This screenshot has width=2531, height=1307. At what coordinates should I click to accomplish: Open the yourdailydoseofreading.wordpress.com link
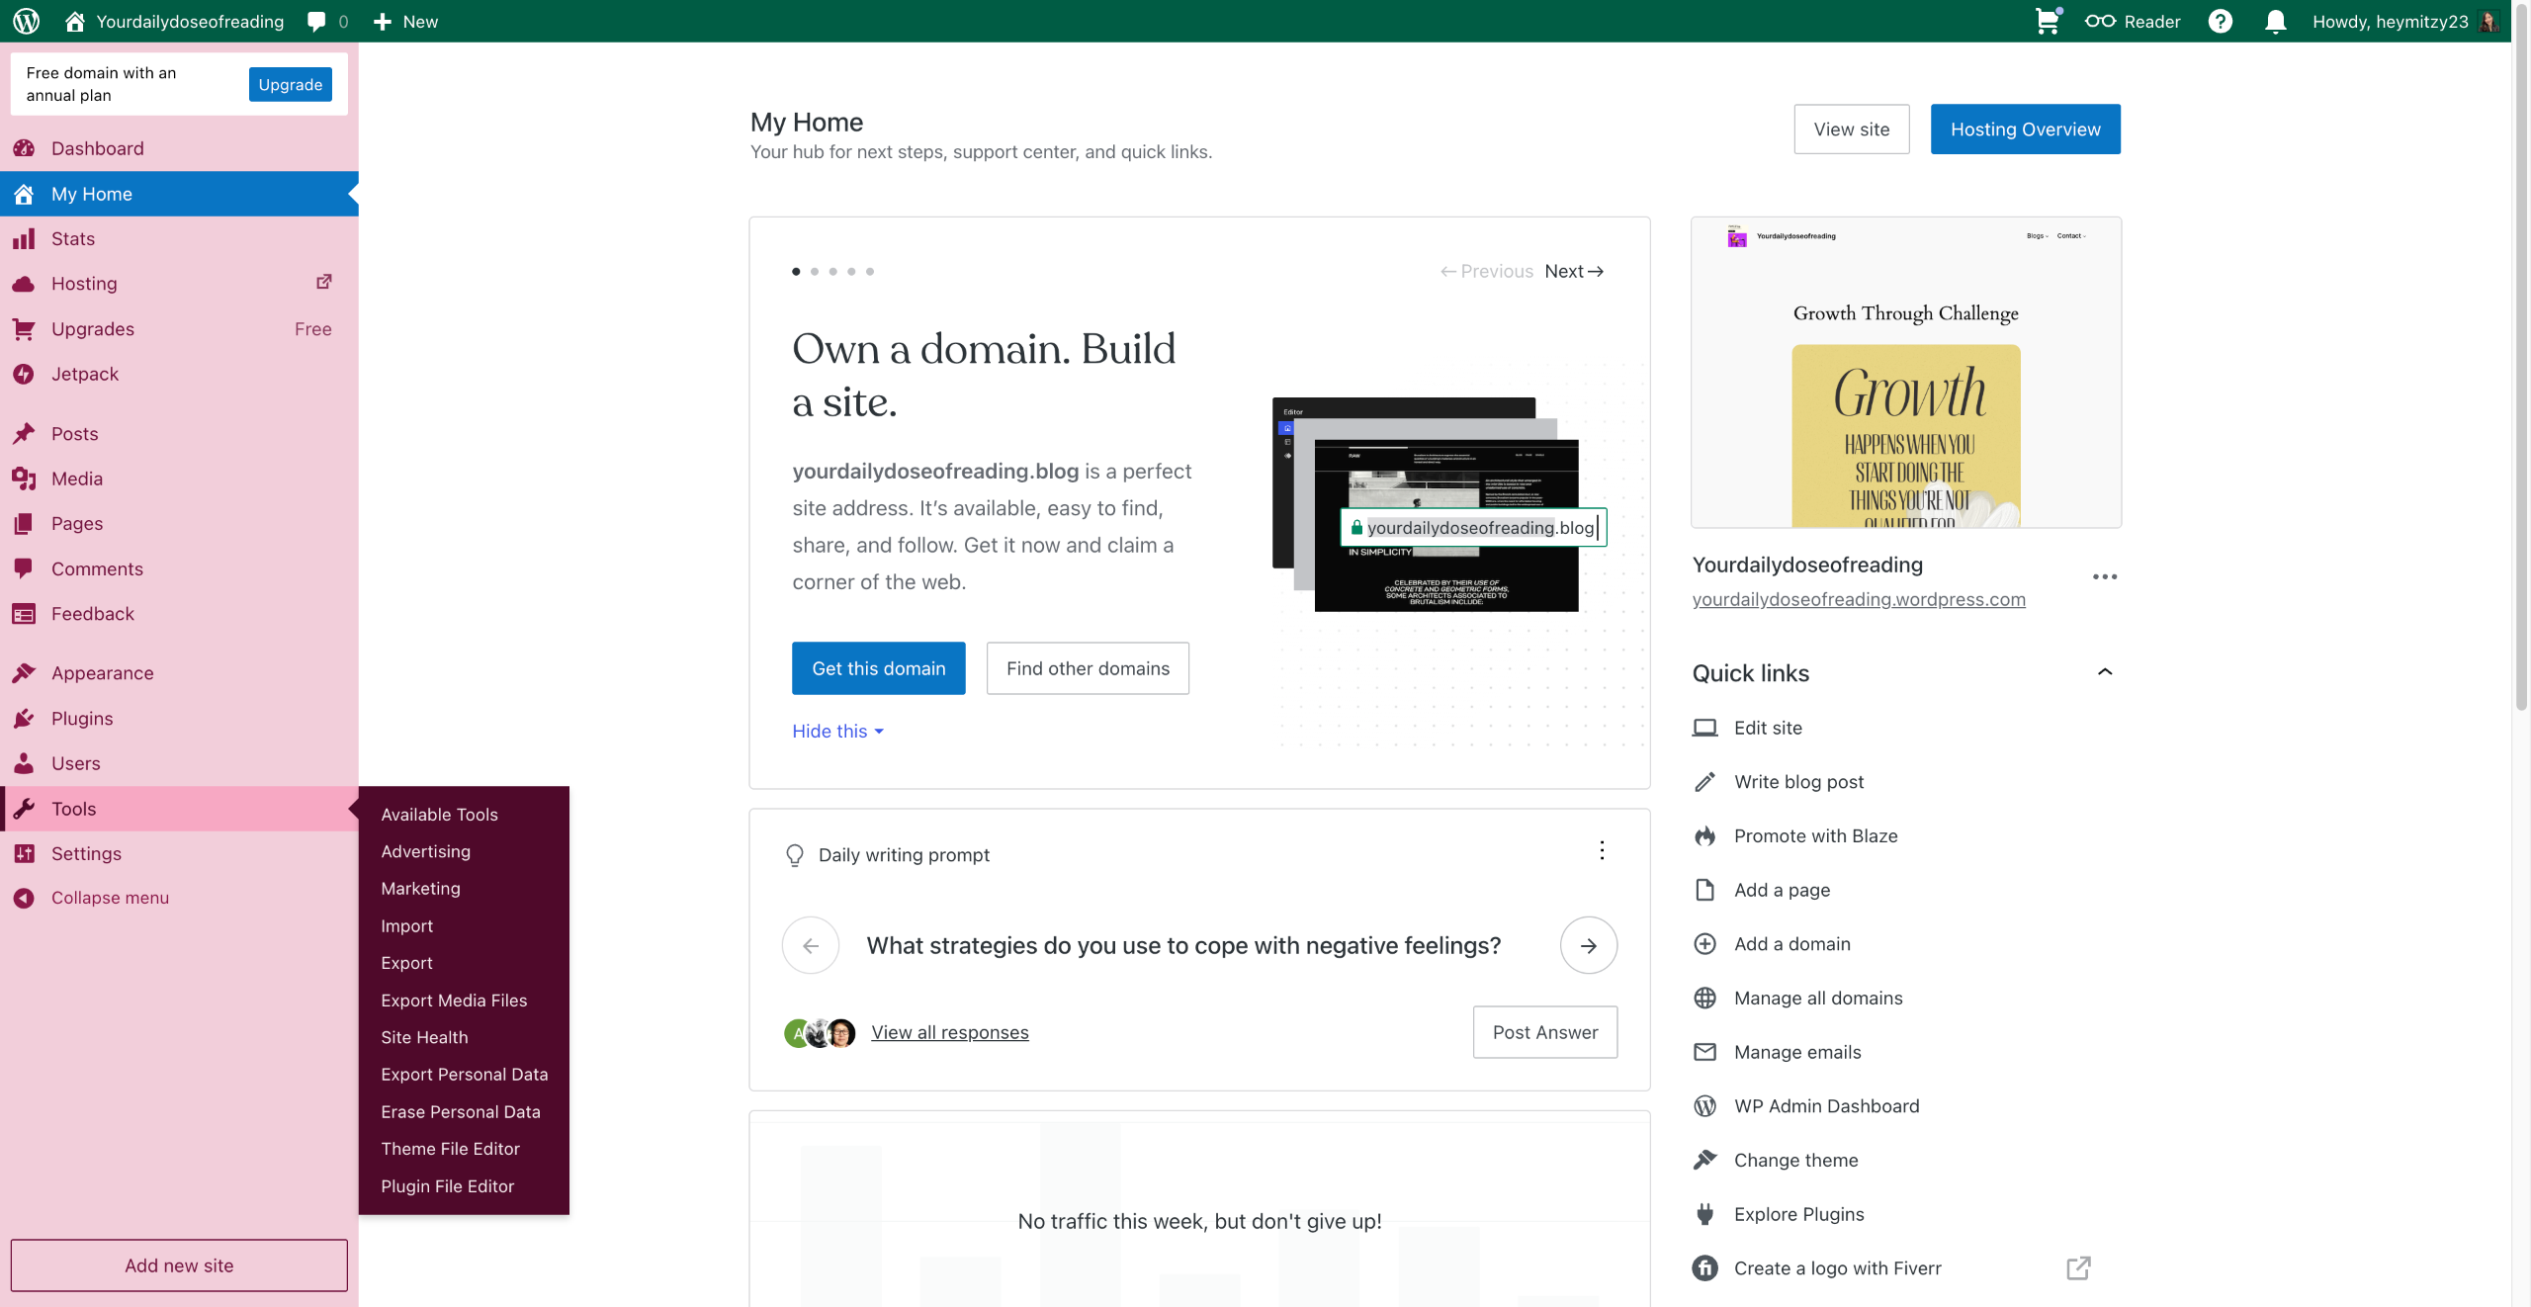[1859, 599]
